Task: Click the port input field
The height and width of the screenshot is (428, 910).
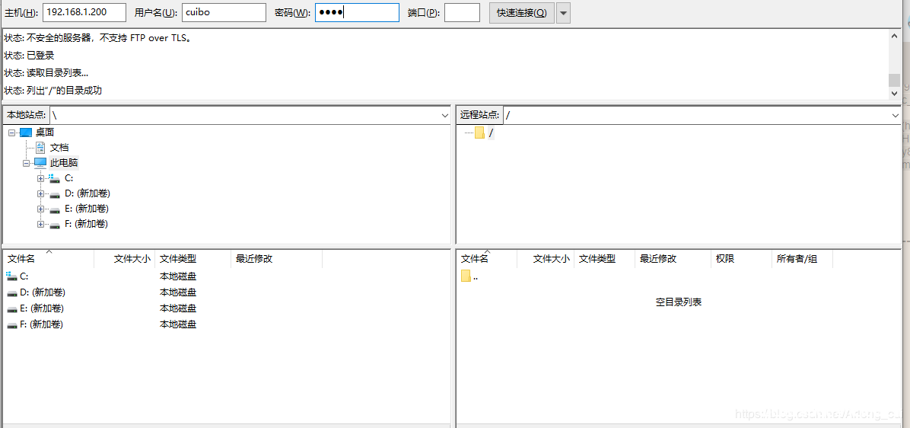Action: pyautogui.click(x=462, y=13)
